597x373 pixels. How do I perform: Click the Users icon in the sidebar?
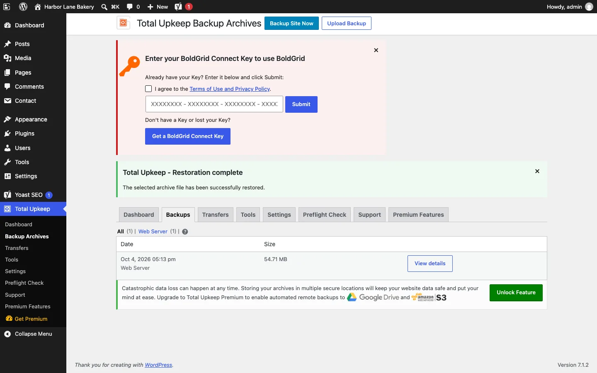[7, 148]
